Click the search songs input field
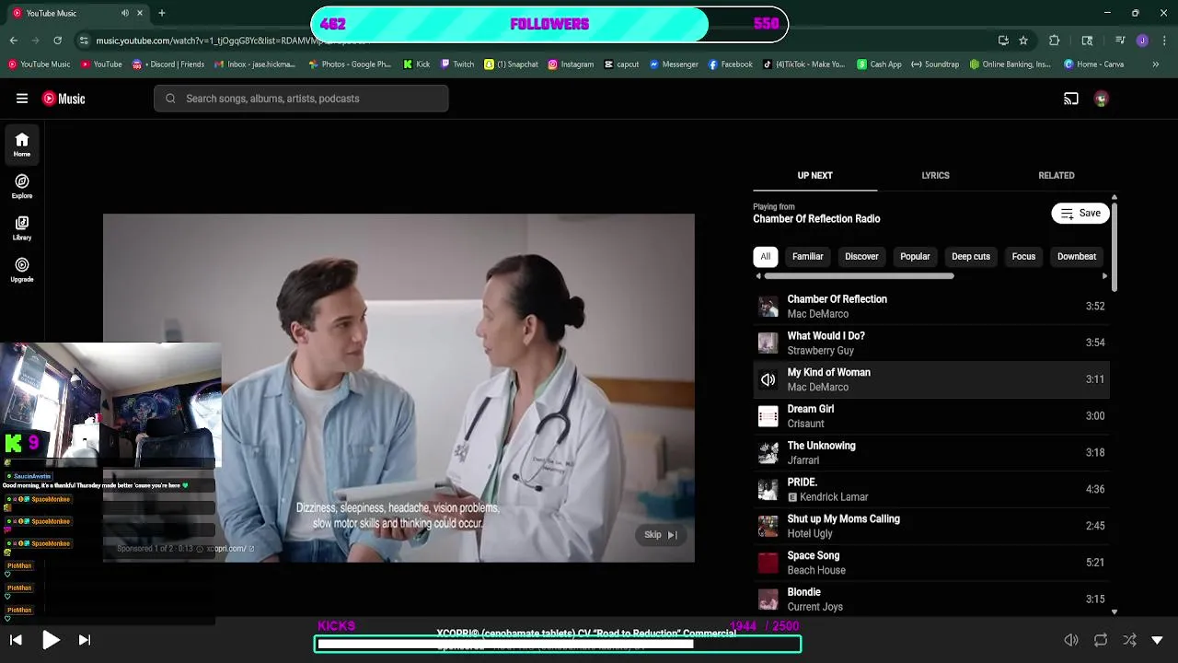The height and width of the screenshot is (663, 1178). pyautogui.click(x=301, y=99)
